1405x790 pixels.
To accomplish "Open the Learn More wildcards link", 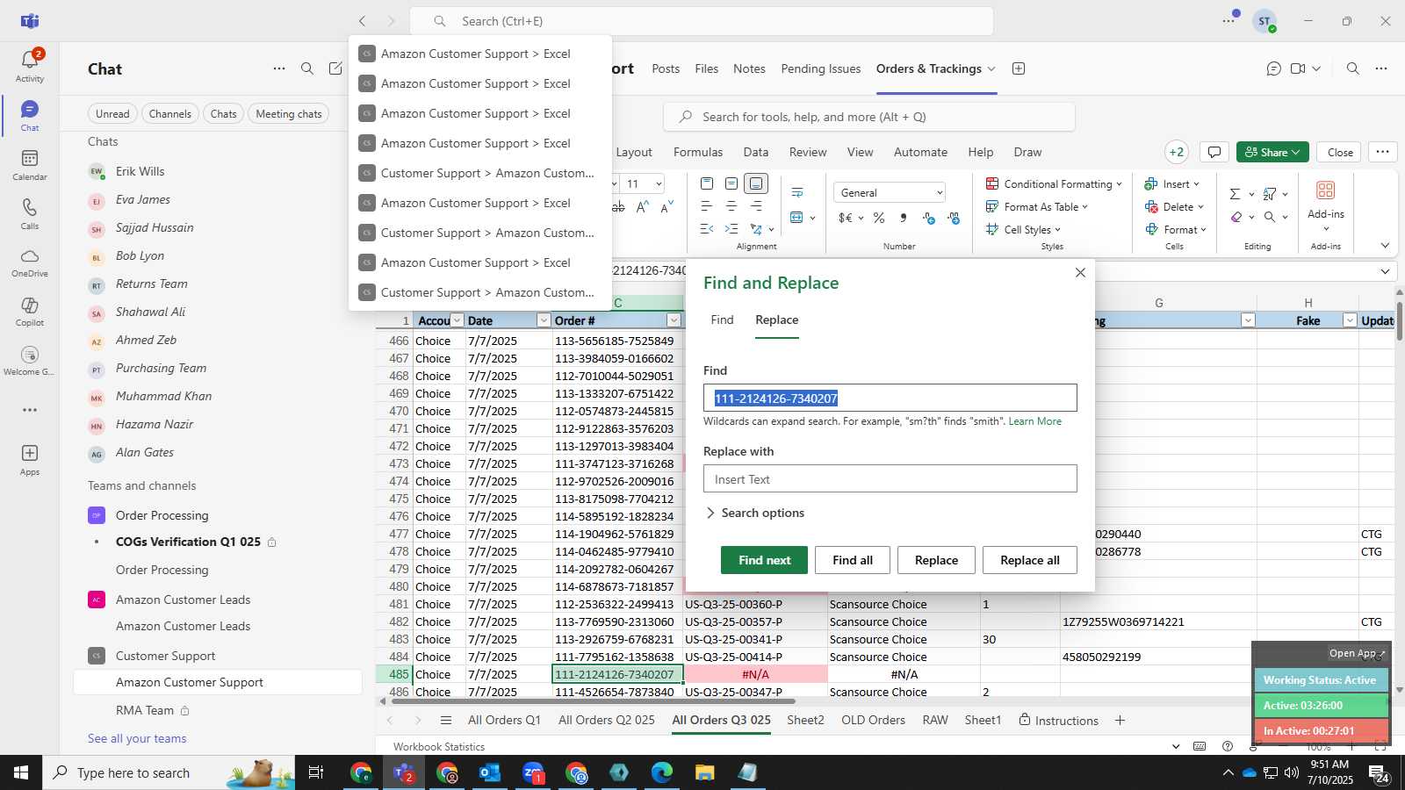I will (1035, 421).
